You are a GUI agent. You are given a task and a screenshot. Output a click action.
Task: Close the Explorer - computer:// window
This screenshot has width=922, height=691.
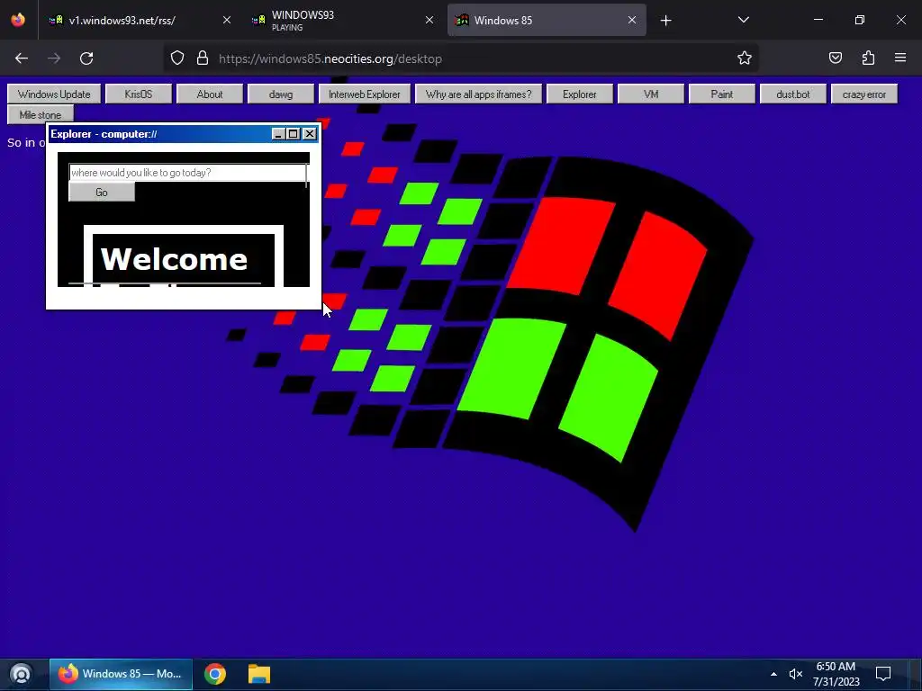310,134
